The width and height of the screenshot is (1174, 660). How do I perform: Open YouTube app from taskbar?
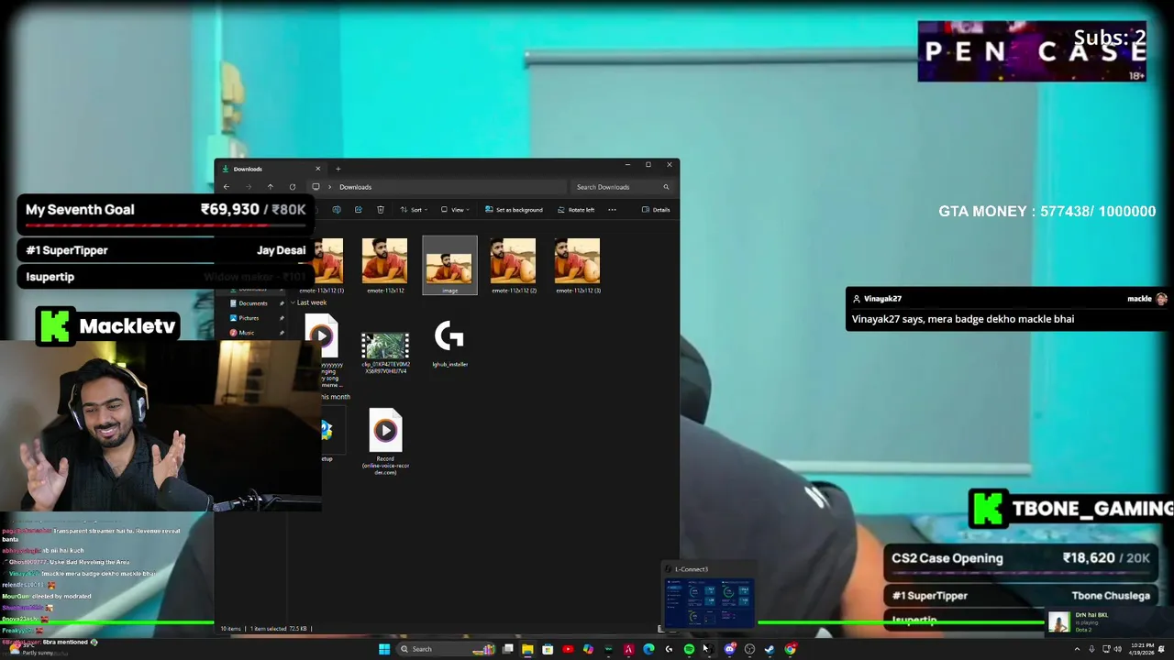[x=568, y=649]
